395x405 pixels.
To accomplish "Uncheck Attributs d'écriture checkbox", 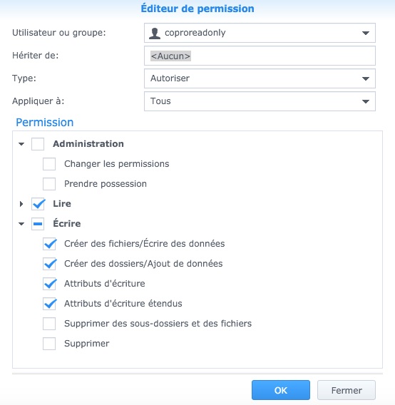I will pos(49,284).
